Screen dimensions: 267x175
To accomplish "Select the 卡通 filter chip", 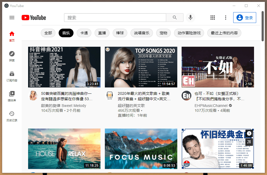I will pos(84,33).
